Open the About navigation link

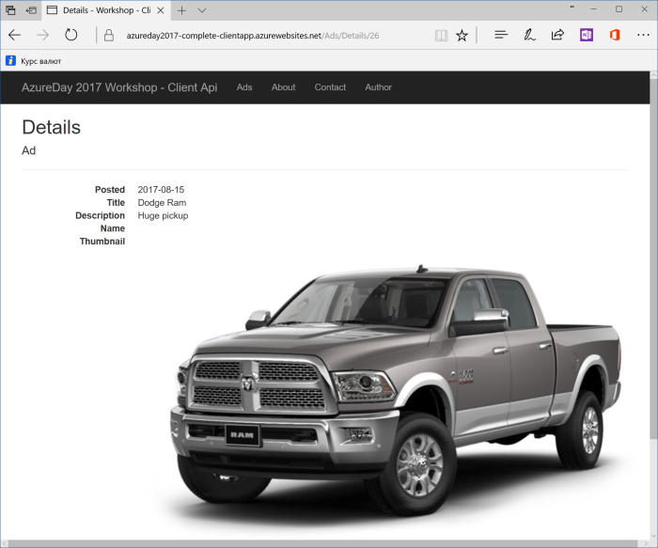(x=283, y=87)
